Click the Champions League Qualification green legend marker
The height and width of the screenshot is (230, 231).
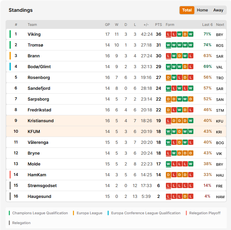(9, 213)
